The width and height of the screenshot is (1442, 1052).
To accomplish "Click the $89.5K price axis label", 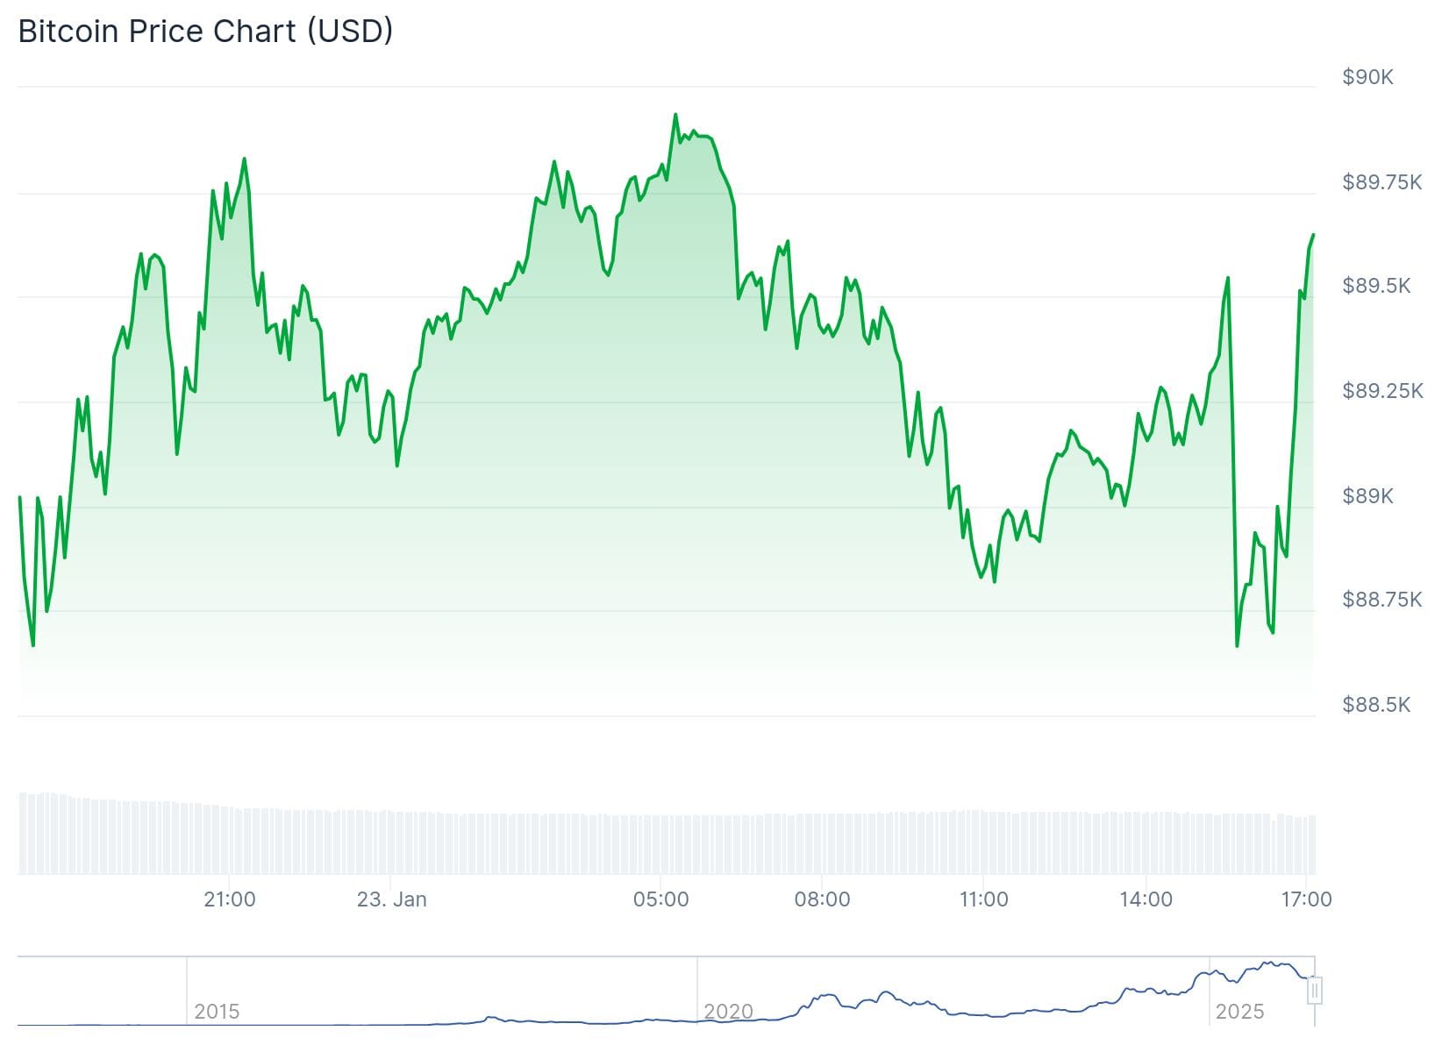I will coord(1376,286).
